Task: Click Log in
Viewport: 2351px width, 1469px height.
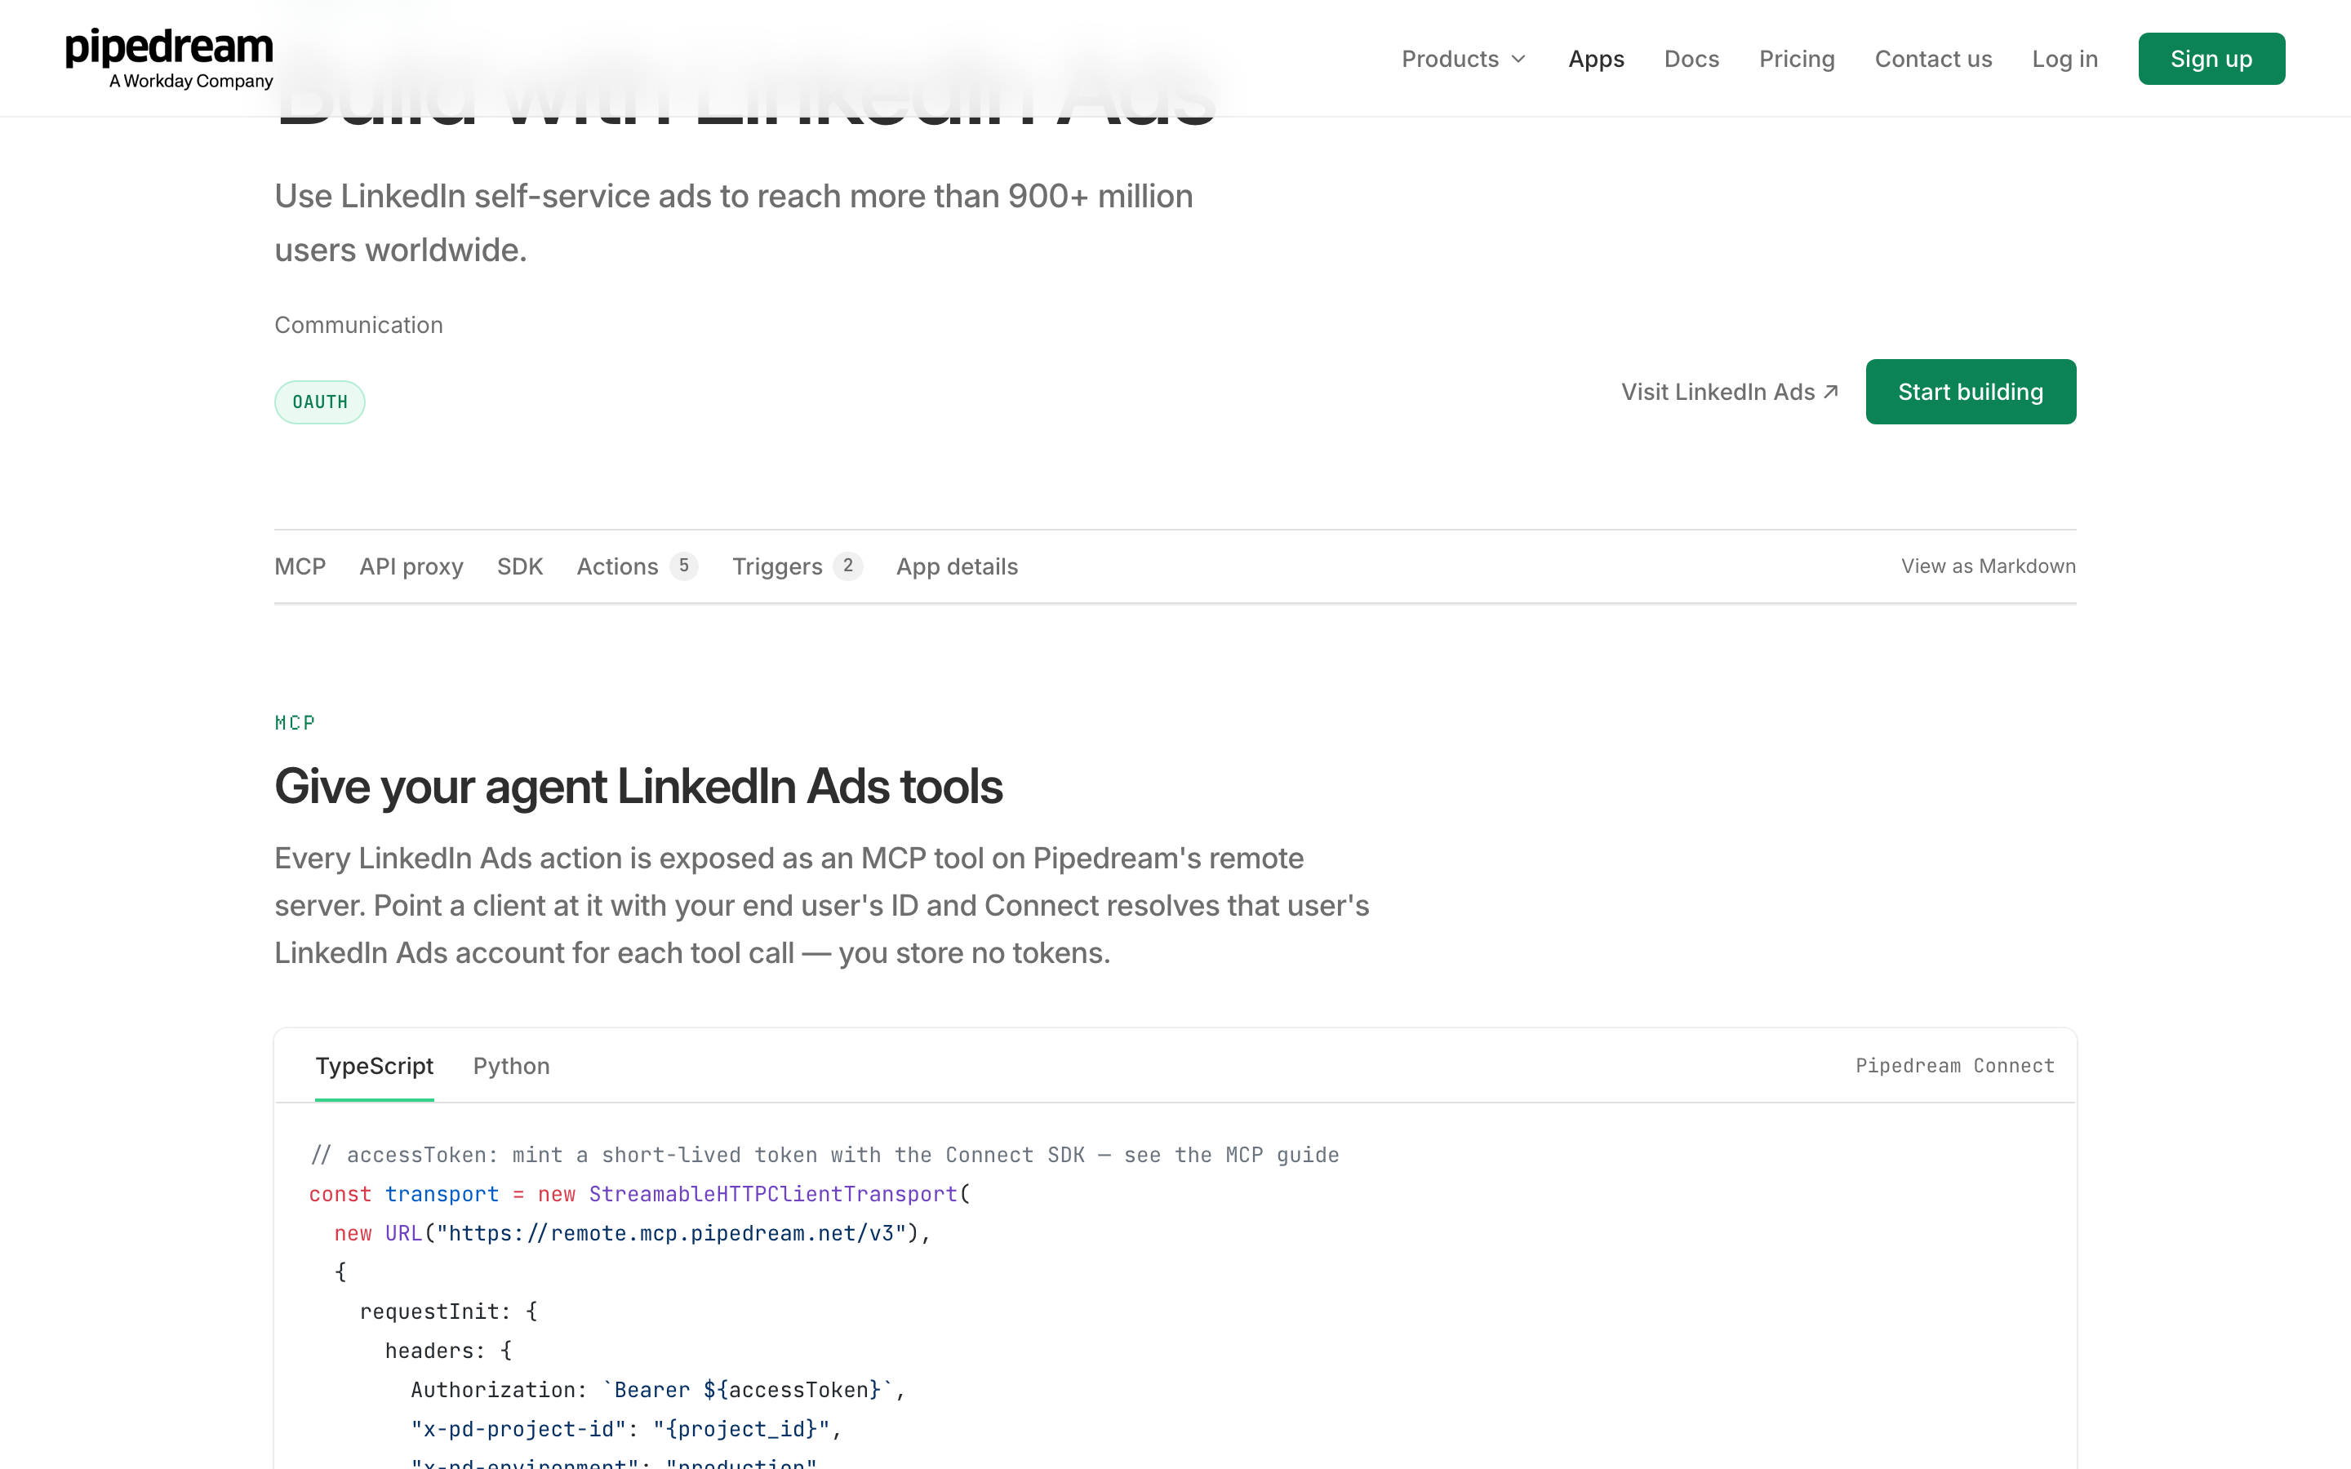Action: (2064, 60)
